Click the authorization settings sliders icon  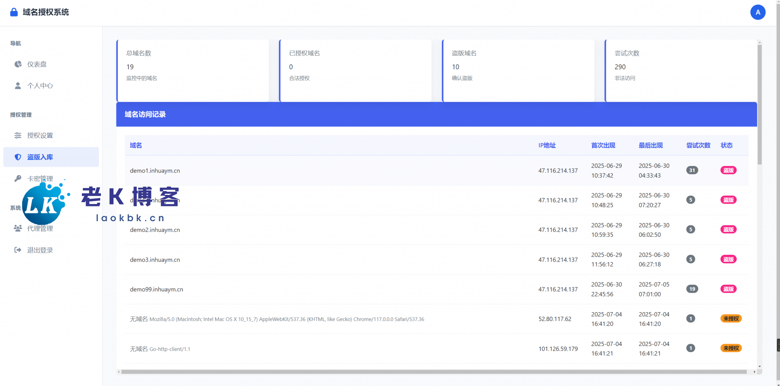pyautogui.click(x=18, y=136)
